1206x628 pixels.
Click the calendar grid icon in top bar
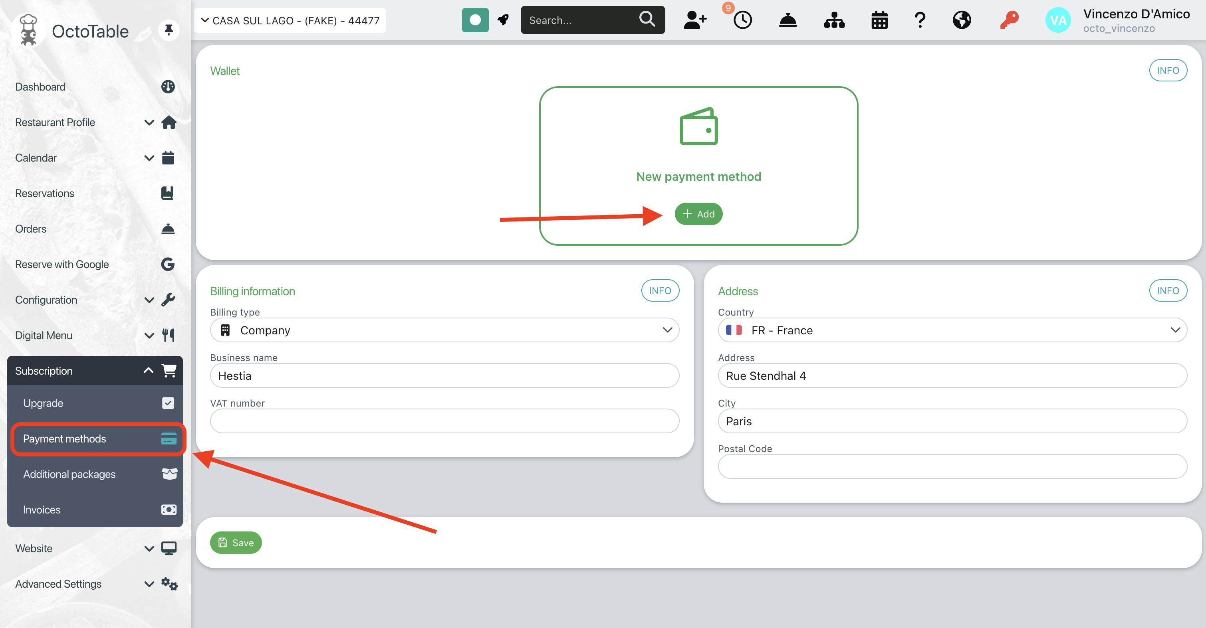[x=879, y=20]
